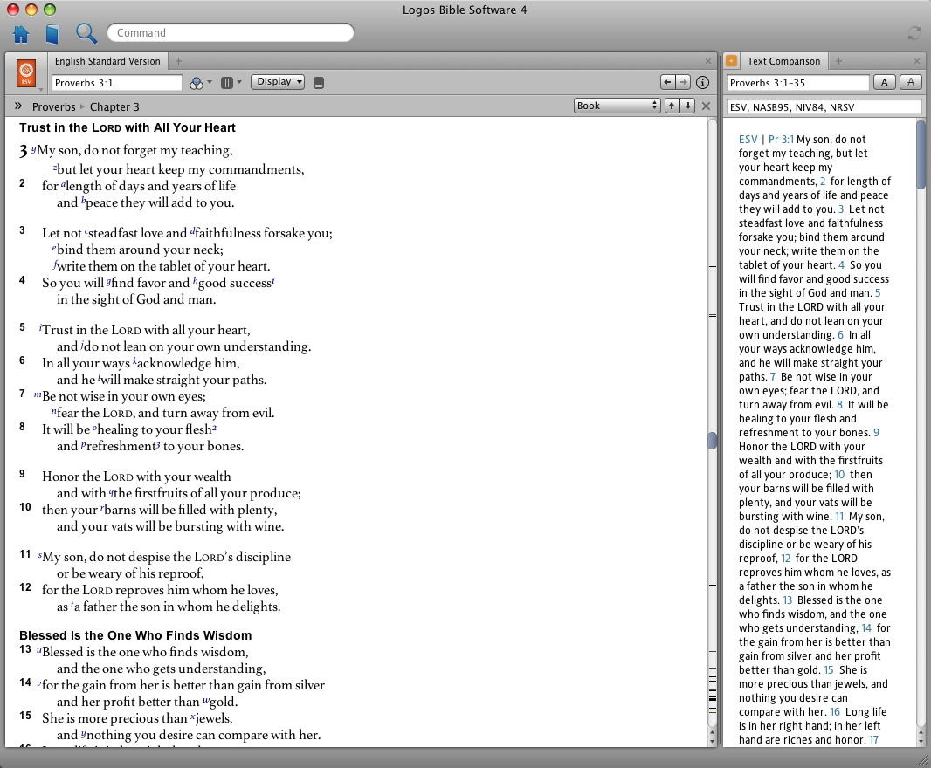The height and width of the screenshot is (768, 931).
Task: Select the English Standard Version tab
Action: [107, 61]
